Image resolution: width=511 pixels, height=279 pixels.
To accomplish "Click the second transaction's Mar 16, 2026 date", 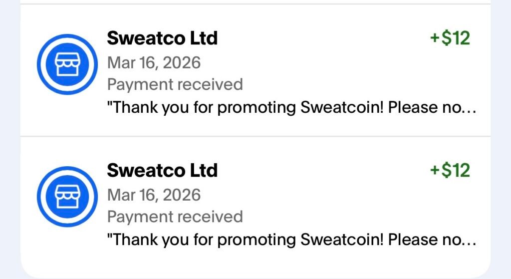I will (x=154, y=195).
